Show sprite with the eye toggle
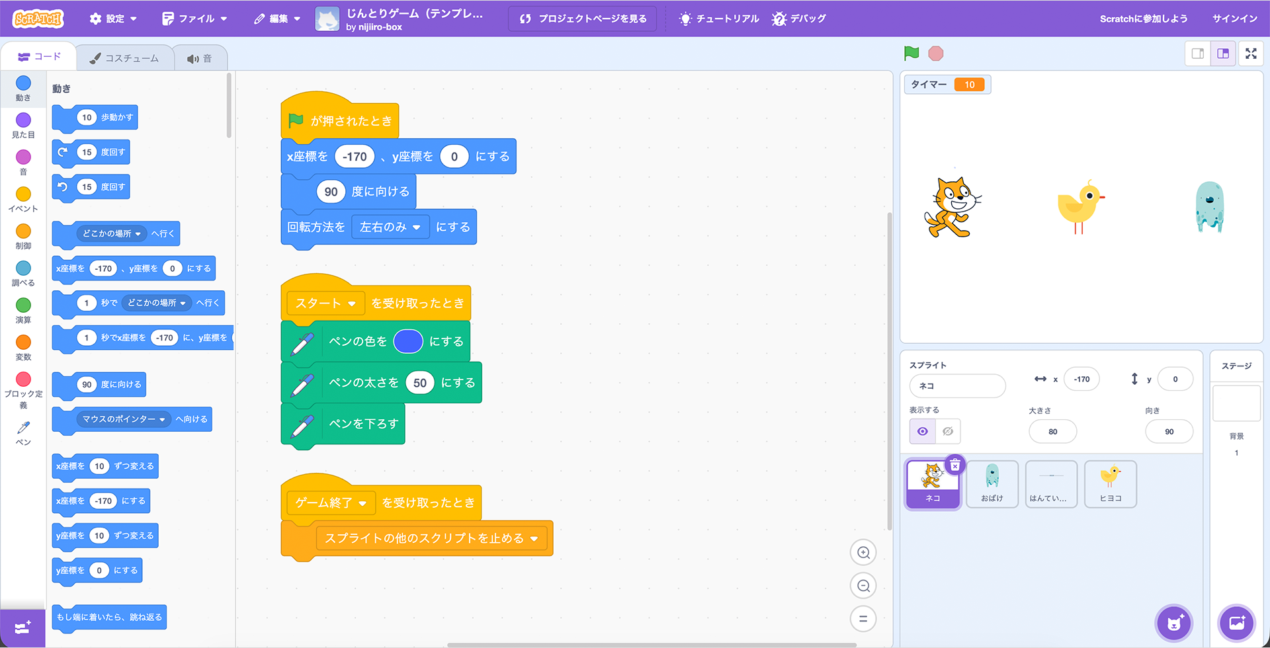This screenshot has width=1270, height=648. coord(923,431)
